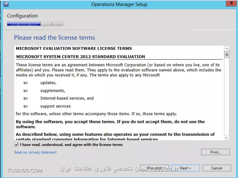Click the license text scrollbar thumb

click(227, 54)
